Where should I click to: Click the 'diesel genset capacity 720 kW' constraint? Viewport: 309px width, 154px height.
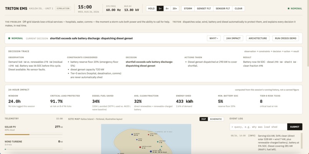87,69
